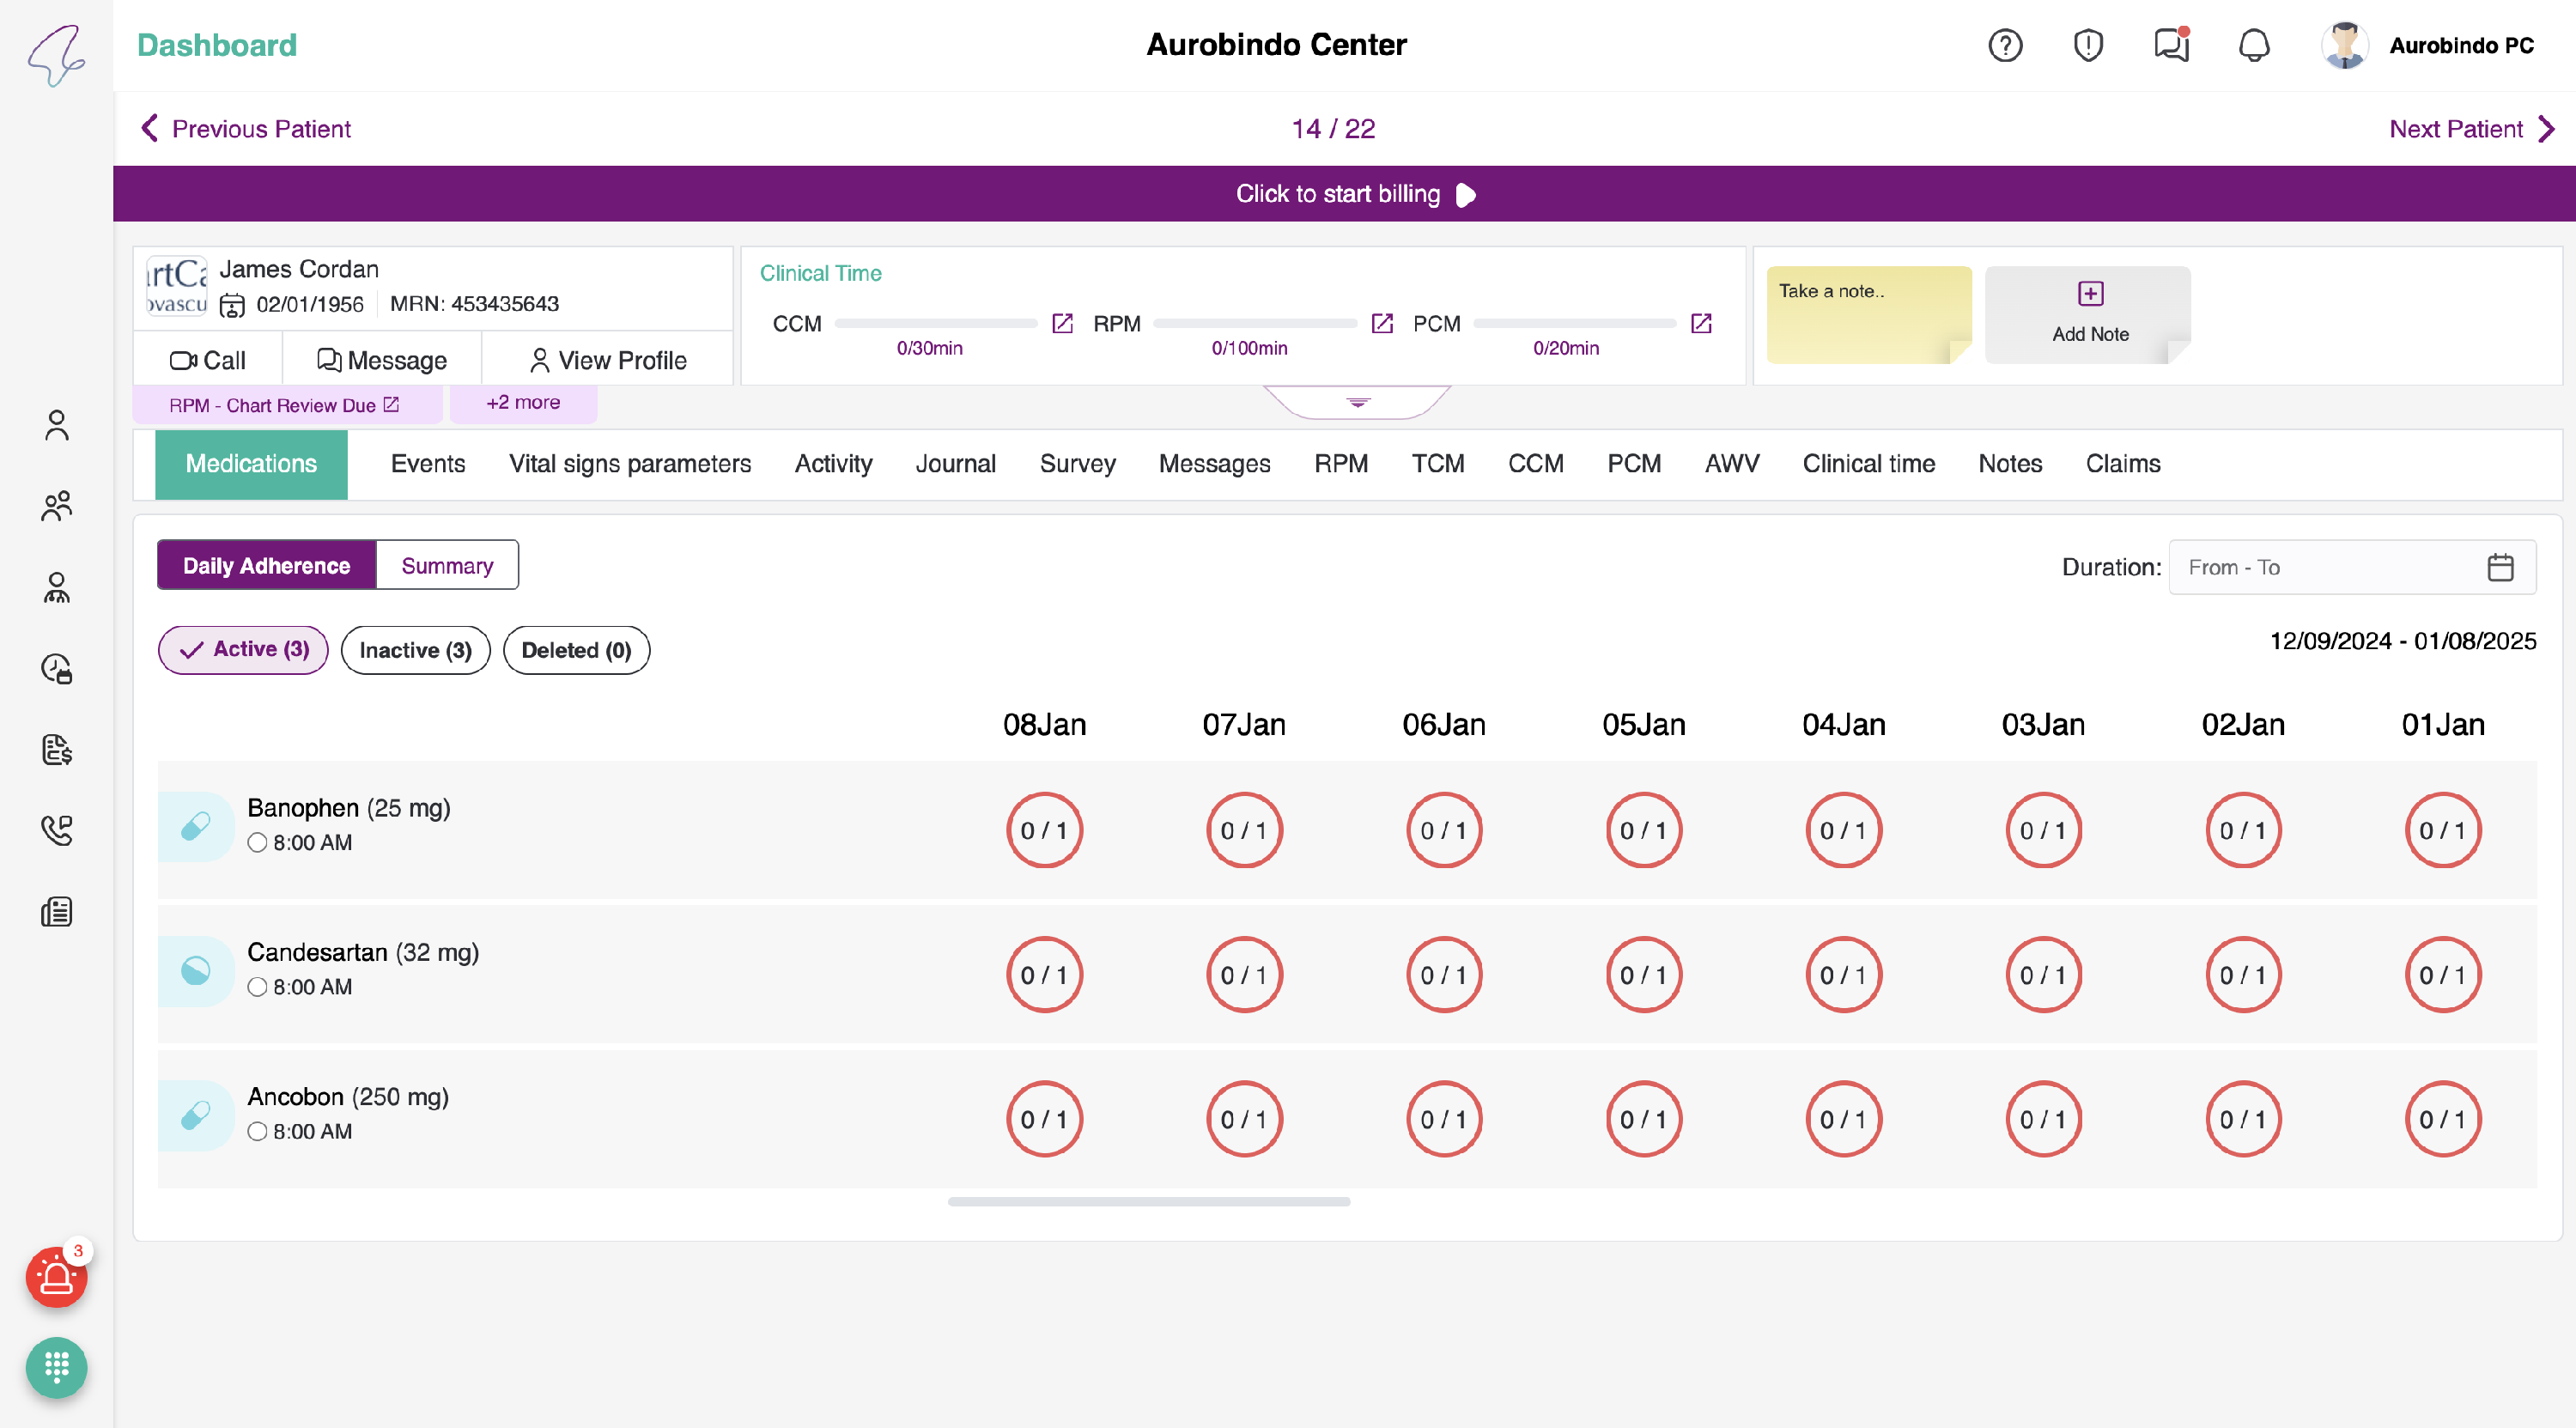The width and height of the screenshot is (2576, 1428).
Task: Click the View Profile button
Action: click(x=607, y=360)
